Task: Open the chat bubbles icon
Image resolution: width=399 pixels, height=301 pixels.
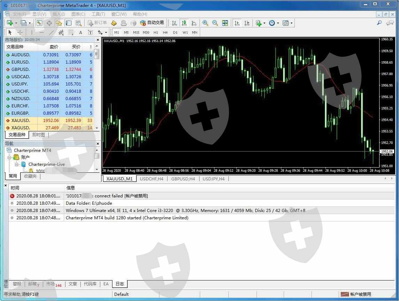Action: pos(390,23)
